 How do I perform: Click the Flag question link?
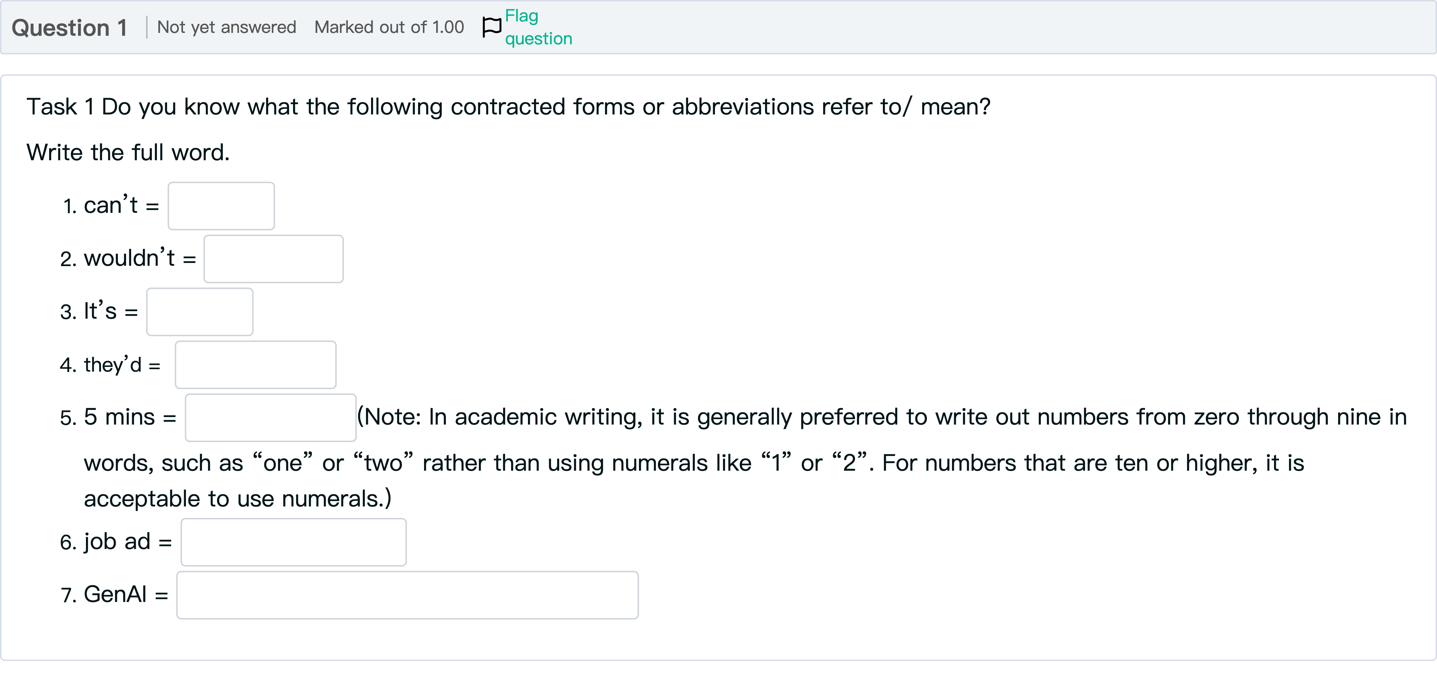(538, 27)
